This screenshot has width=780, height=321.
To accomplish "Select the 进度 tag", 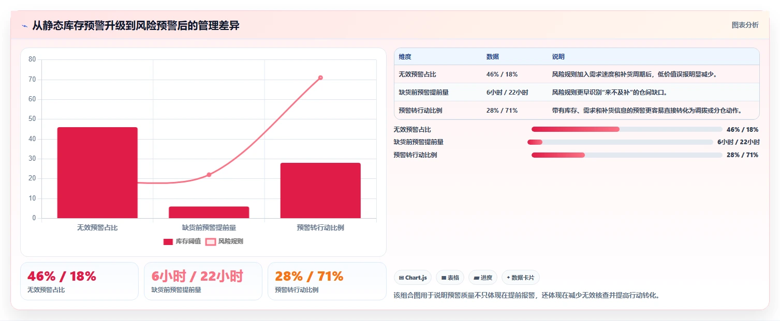I will coord(483,278).
